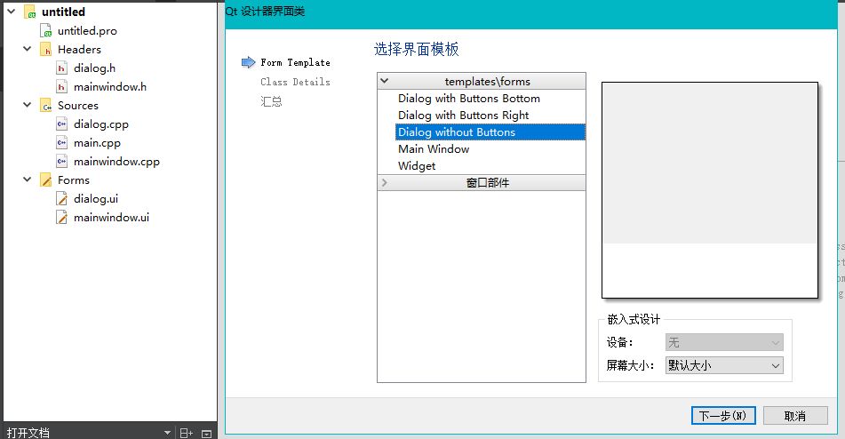Open mainwindow.h header file

pos(109,87)
